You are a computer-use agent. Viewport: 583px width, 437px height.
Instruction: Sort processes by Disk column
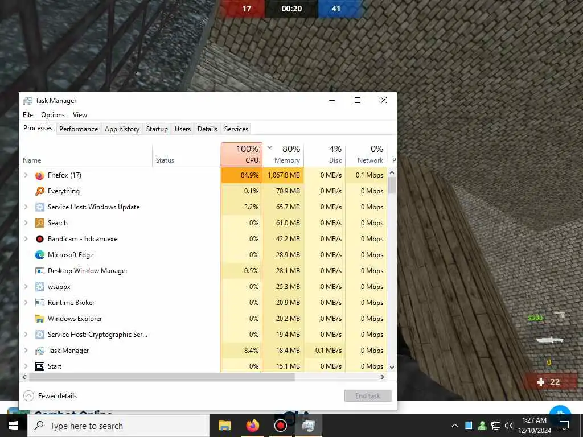(x=325, y=154)
